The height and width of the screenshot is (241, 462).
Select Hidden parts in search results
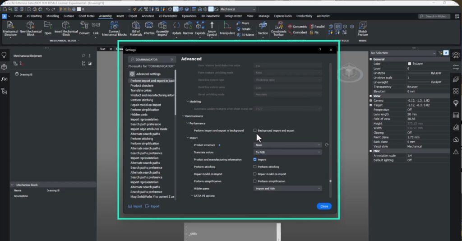pos(139,115)
